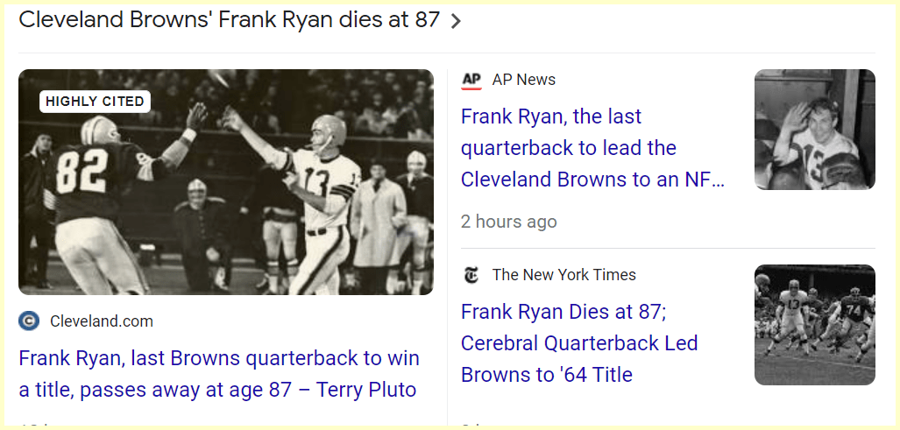The width and height of the screenshot is (900, 430).
Task: Open the Terry Pluto article headline
Action: pos(219,374)
